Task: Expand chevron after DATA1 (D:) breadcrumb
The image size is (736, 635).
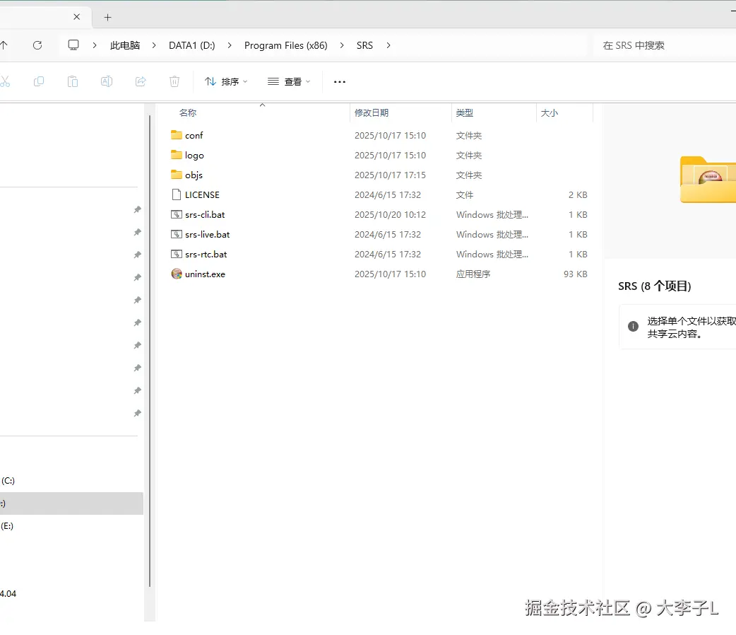Action: [230, 45]
